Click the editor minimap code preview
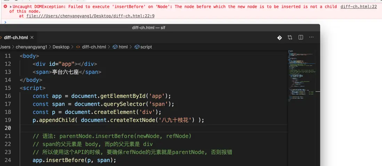The width and height of the screenshot is (382, 166). click(301, 75)
